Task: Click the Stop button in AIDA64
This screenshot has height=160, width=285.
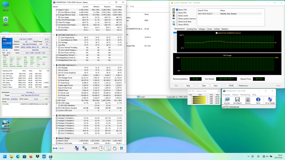Action: pyautogui.click(x=188, y=86)
